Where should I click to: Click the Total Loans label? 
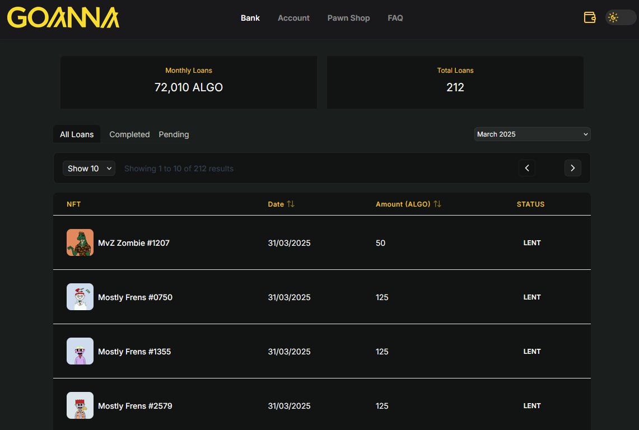pyautogui.click(x=455, y=70)
